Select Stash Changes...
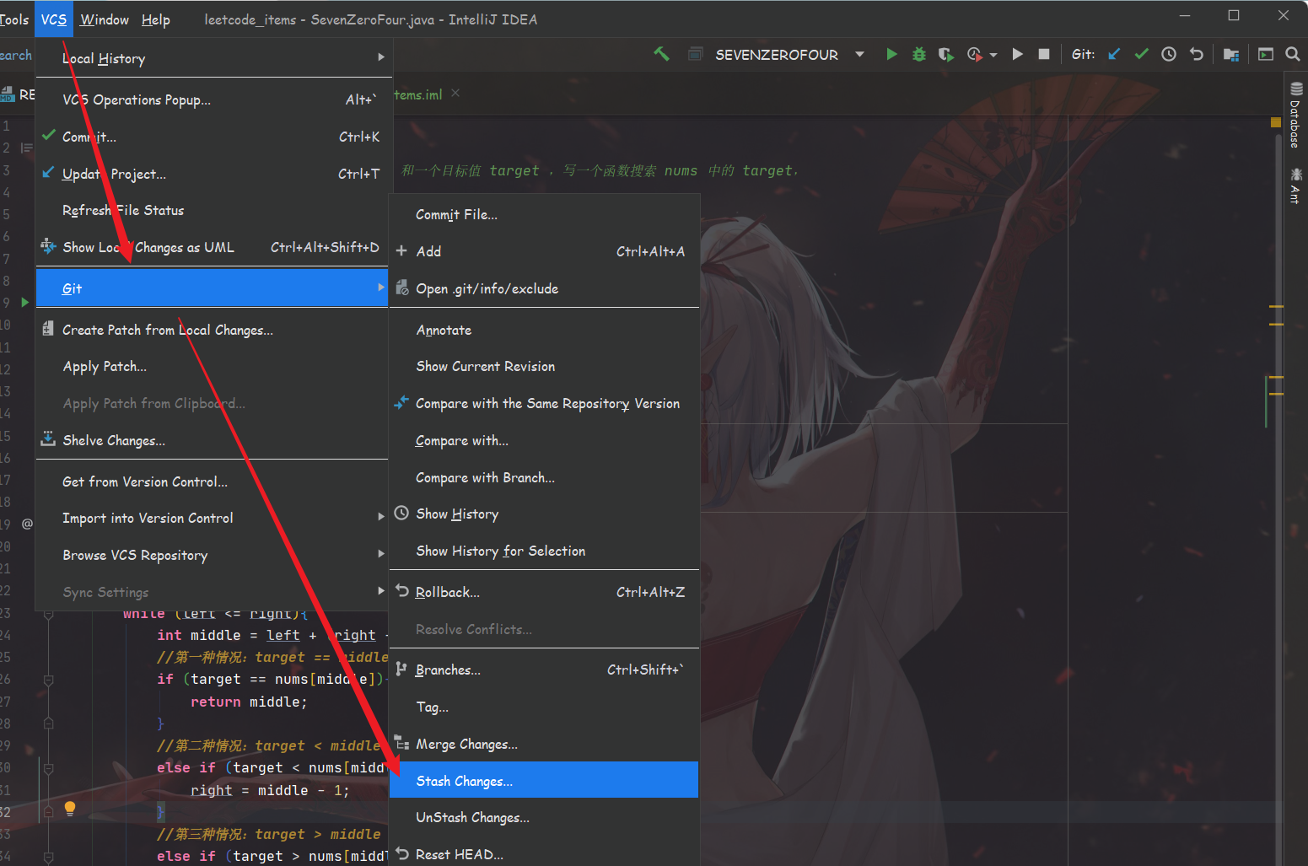Viewport: 1308px width, 866px height. pos(544,781)
